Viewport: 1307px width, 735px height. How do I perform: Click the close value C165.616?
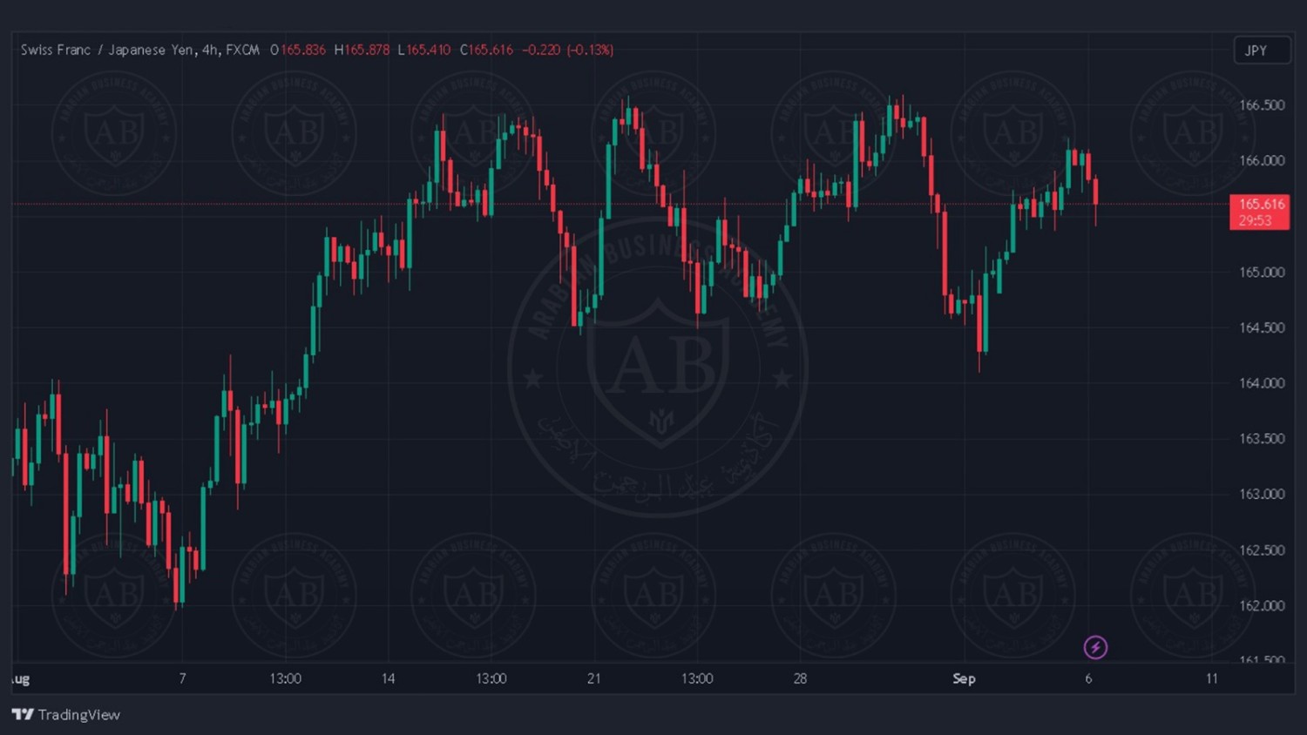[486, 50]
